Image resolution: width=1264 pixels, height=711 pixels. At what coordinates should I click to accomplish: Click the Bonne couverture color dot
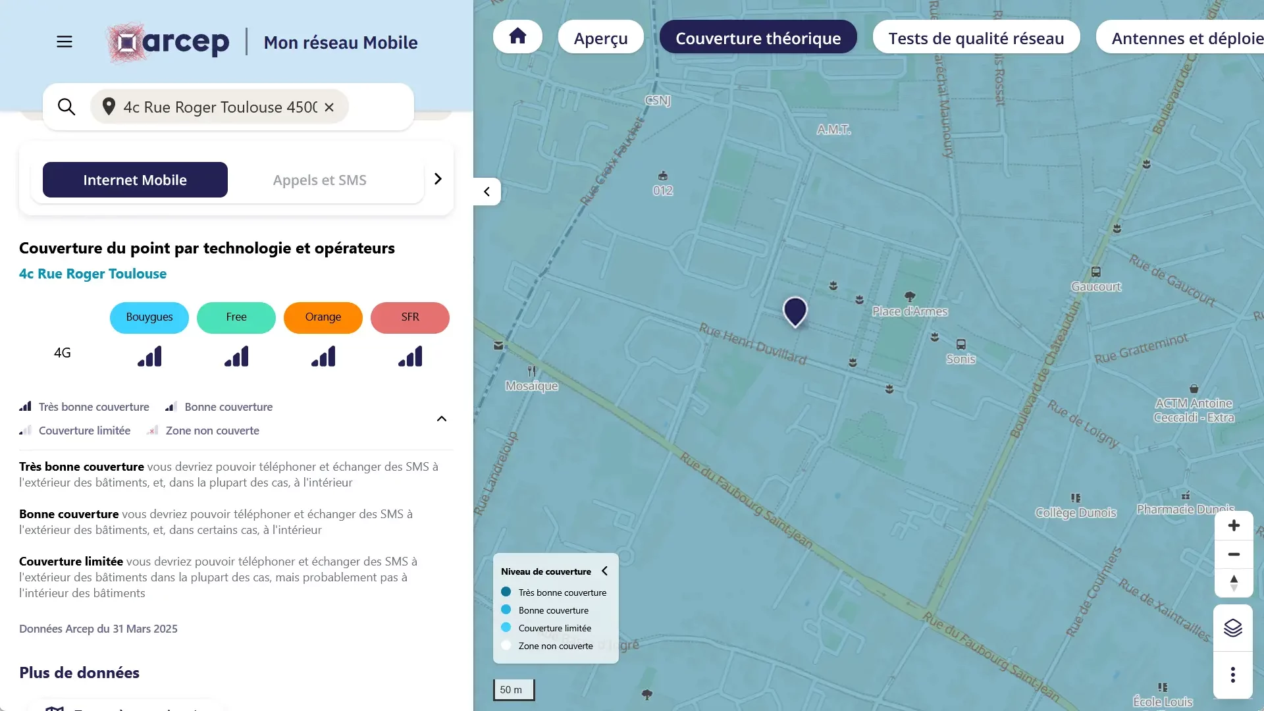click(x=506, y=610)
